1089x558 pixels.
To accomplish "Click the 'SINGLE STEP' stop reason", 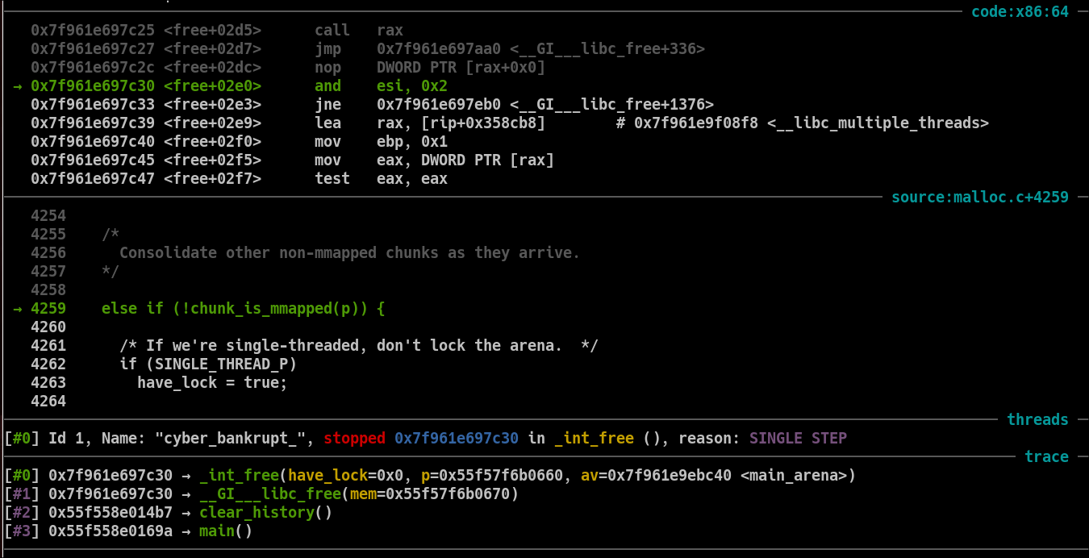I will click(798, 439).
